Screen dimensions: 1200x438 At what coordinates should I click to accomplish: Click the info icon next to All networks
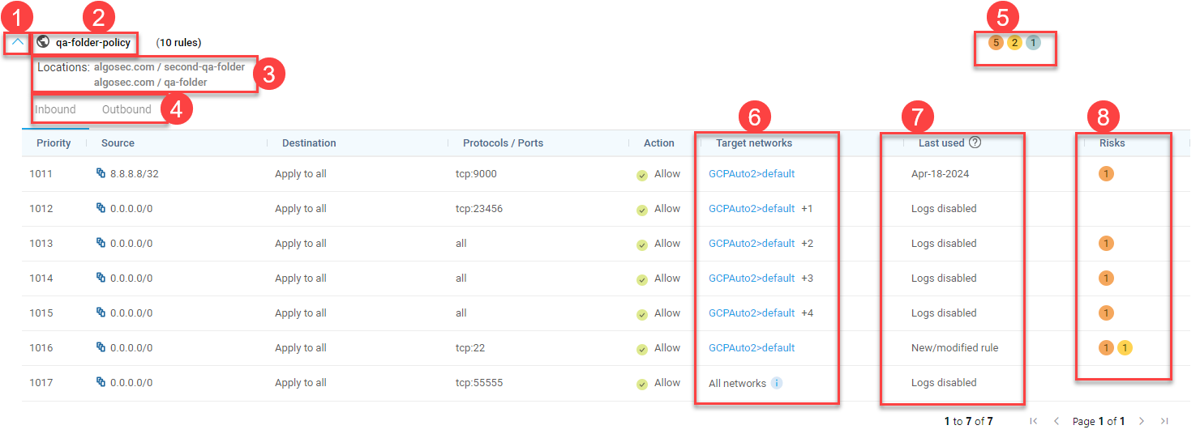tap(776, 383)
